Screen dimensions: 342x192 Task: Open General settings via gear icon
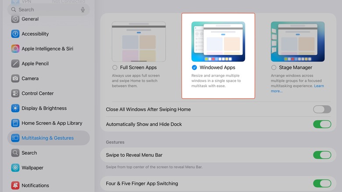[x=15, y=19]
